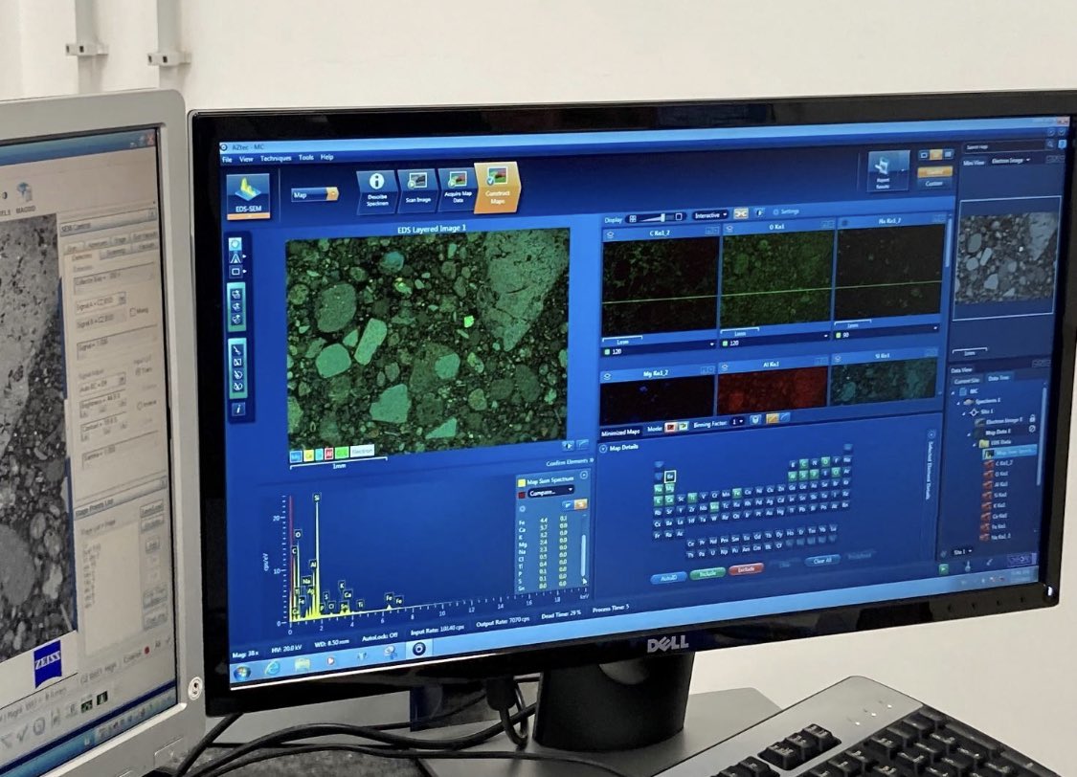Click the line scan tool icon
Viewport: 1077px width, 777px height.
click(237, 349)
